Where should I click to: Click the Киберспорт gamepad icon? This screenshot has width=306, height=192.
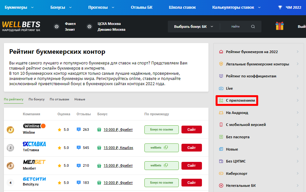pos(221,174)
